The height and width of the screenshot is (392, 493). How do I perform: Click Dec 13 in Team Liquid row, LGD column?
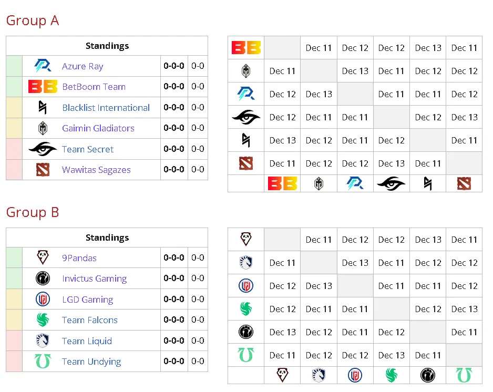(355, 263)
